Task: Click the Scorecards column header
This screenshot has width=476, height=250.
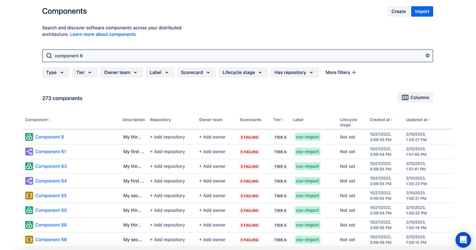Action: [250, 120]
